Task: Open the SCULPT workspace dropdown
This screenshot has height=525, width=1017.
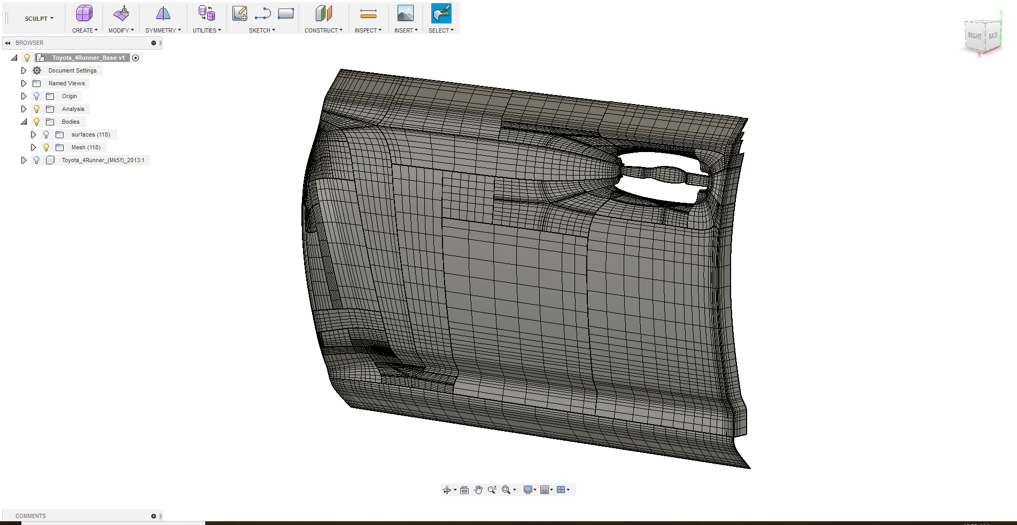Action: [39, 19]
